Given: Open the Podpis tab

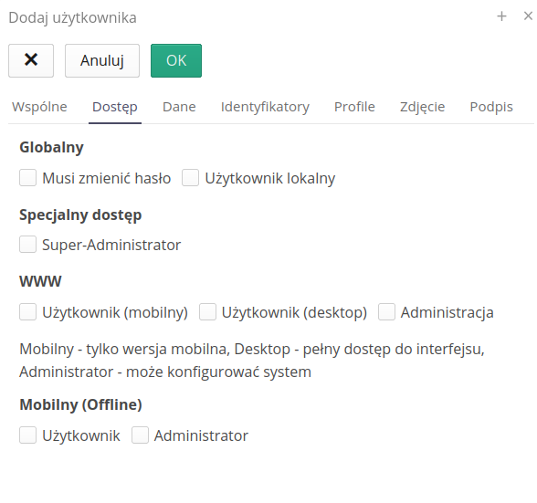Looking at the screenshot, I should click(x=491, y=107).
